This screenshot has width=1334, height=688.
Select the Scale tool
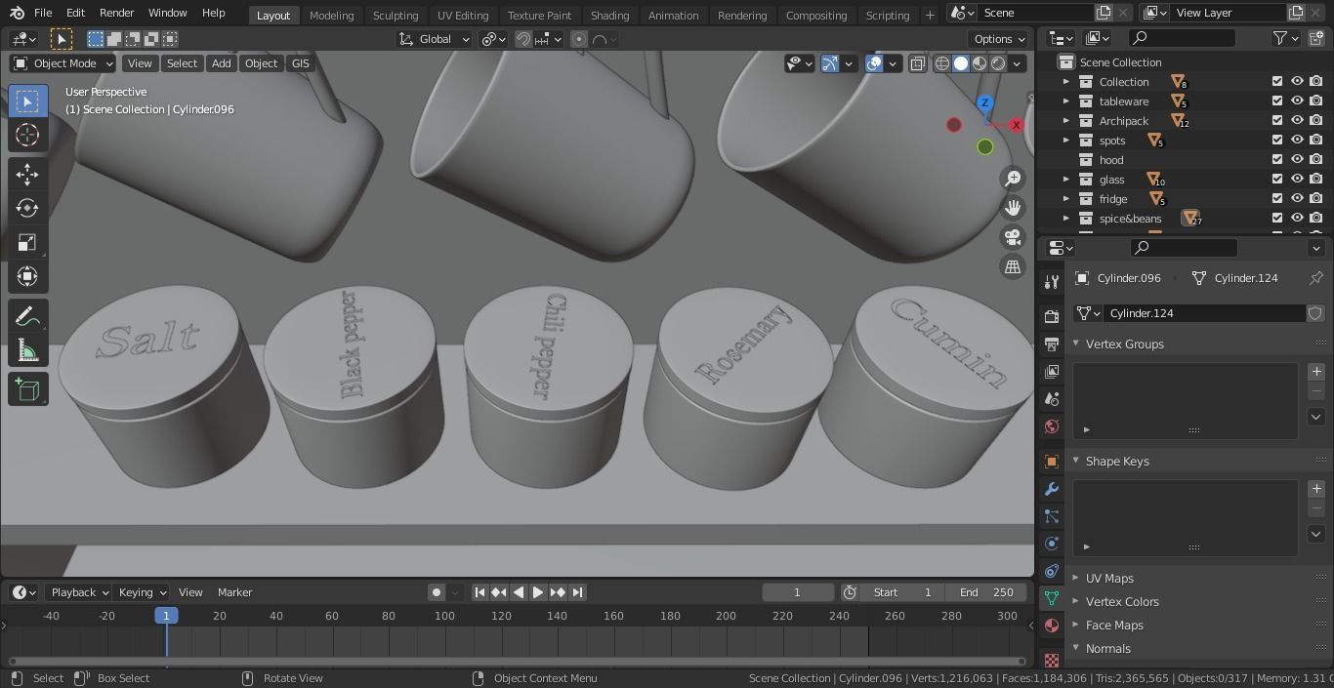pos(27,242)
